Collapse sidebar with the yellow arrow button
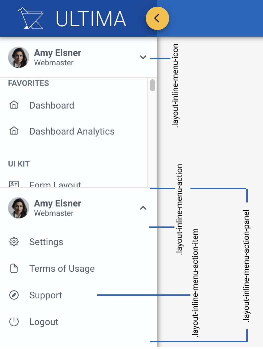Screen dimensions: 263x349 pyautogui.click(x=157, y=18)
